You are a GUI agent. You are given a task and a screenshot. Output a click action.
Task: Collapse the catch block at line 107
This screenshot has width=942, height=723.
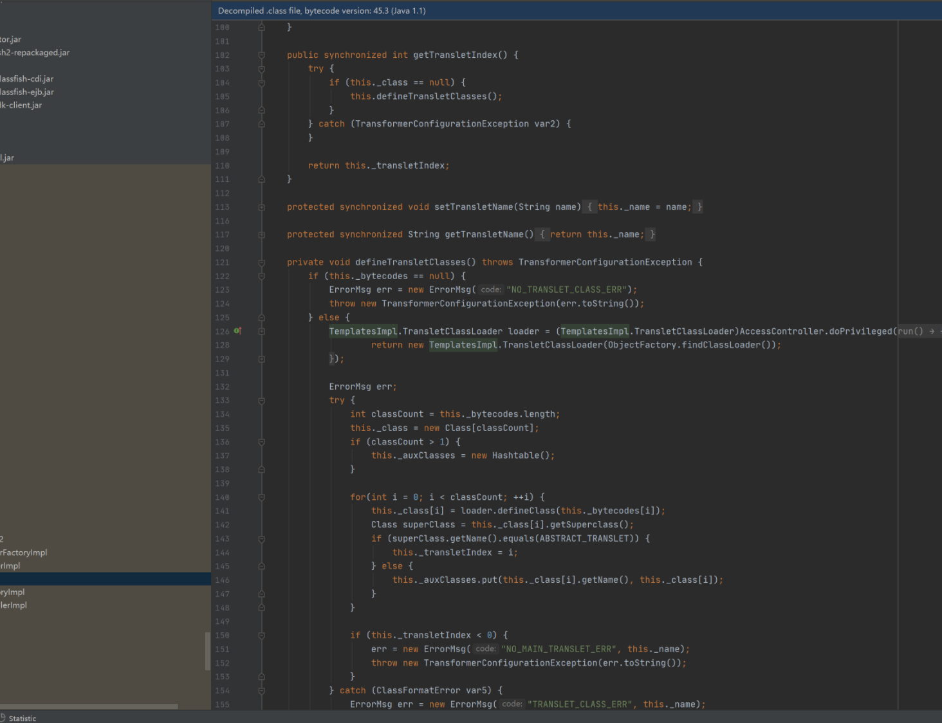tap(261, 124)
